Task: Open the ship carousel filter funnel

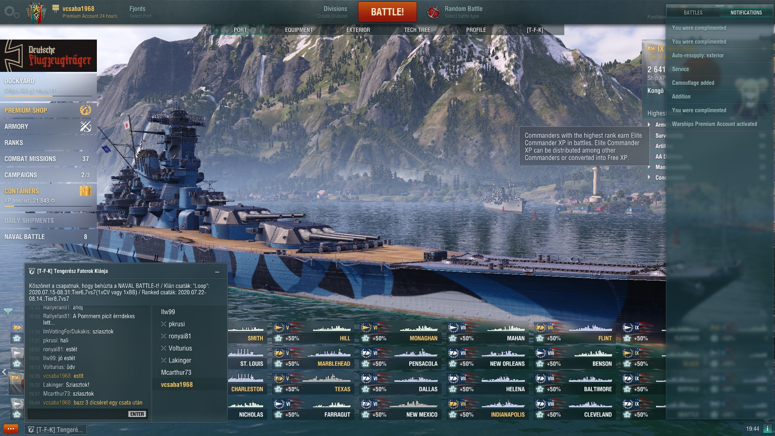Action: (8, 312)
